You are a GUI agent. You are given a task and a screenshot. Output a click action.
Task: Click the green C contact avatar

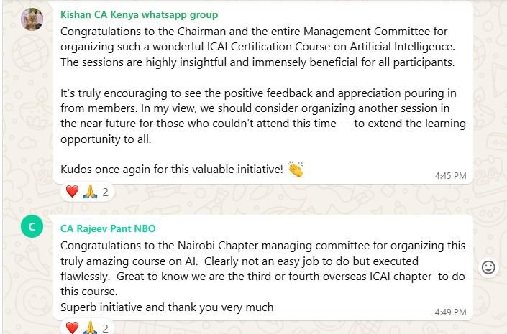point(32,228)
